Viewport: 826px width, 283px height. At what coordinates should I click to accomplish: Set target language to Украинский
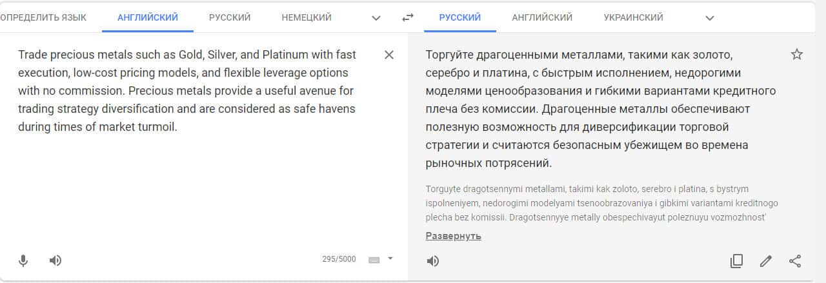[633, 17]
